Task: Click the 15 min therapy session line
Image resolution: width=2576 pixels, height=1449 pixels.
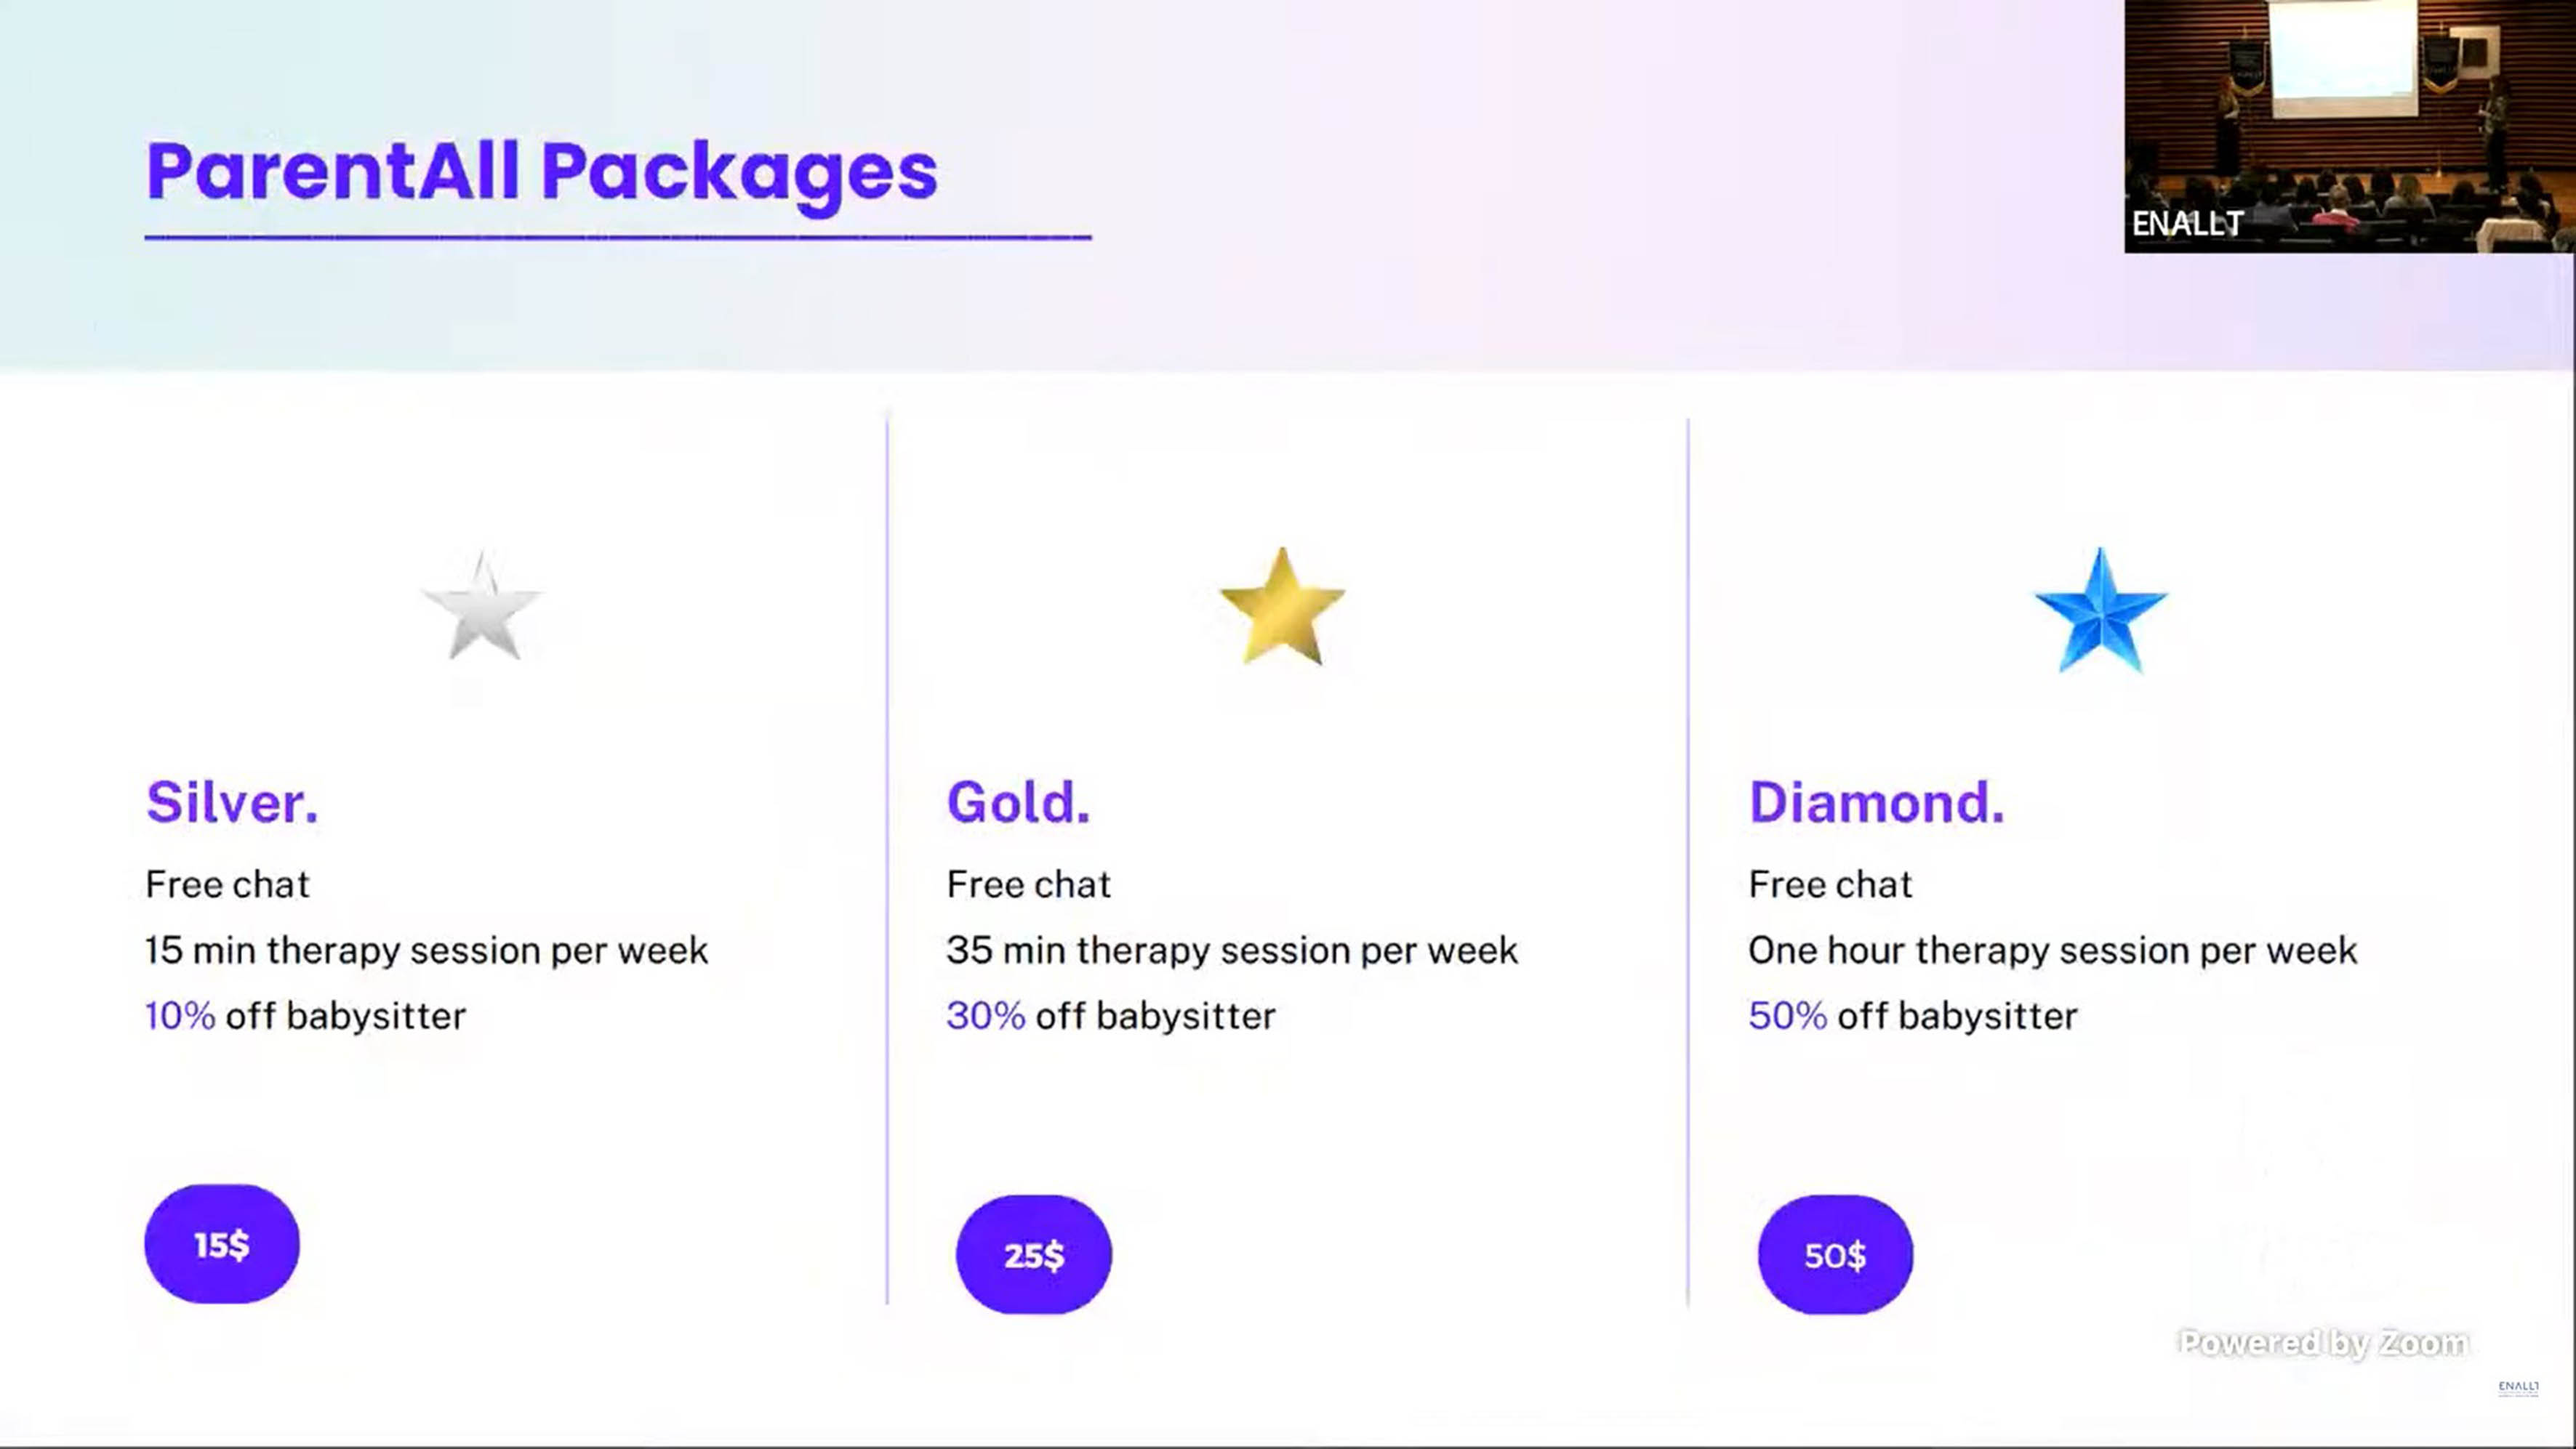Action: tap(427, 949)
